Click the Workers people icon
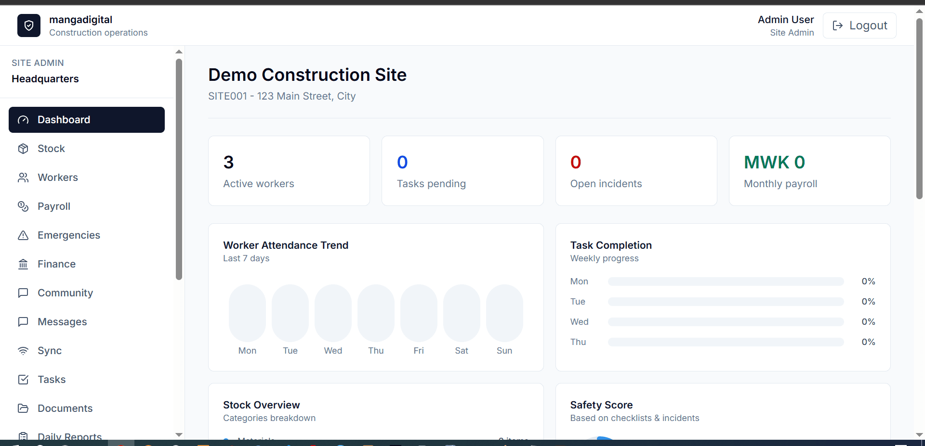This screenshot has height=446, width=925. point(23,178)
